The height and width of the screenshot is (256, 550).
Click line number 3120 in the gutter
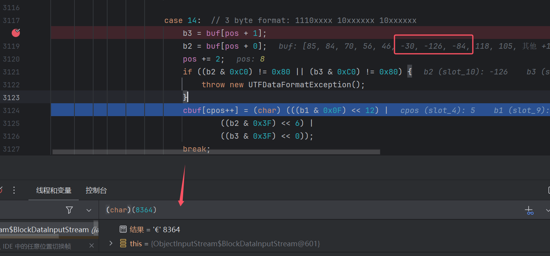pos(11,59)
